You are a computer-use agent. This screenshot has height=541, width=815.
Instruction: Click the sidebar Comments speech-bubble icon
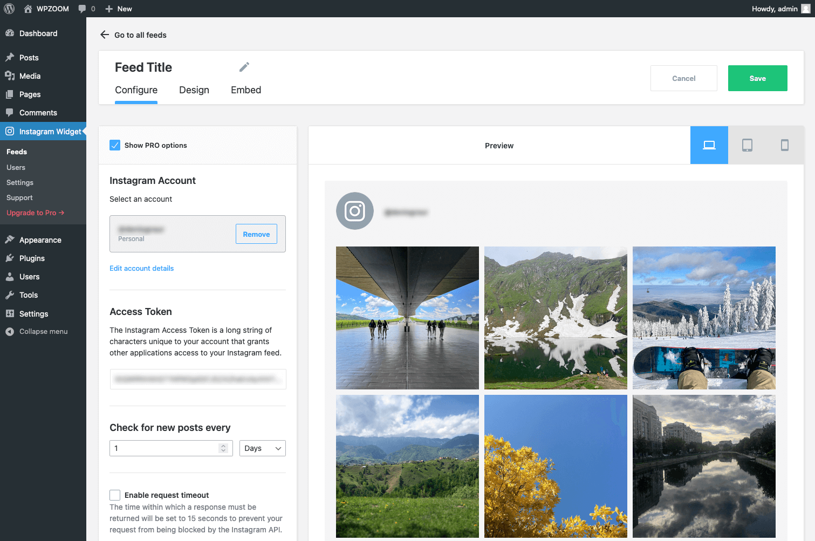pyautogui.click(x=10, y=112)
